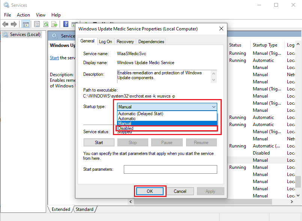Focus the Start parameters text field
Image resolution: width=302 pixels, height=221 pixels.
(x=170, y=169)
